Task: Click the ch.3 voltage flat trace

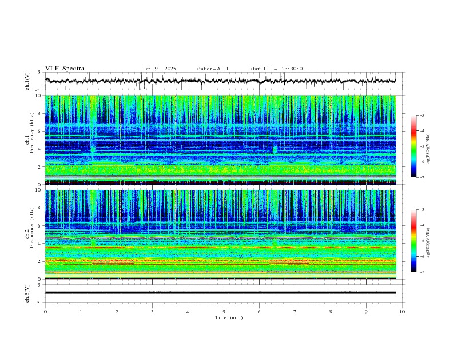Action: coord(220,293)
